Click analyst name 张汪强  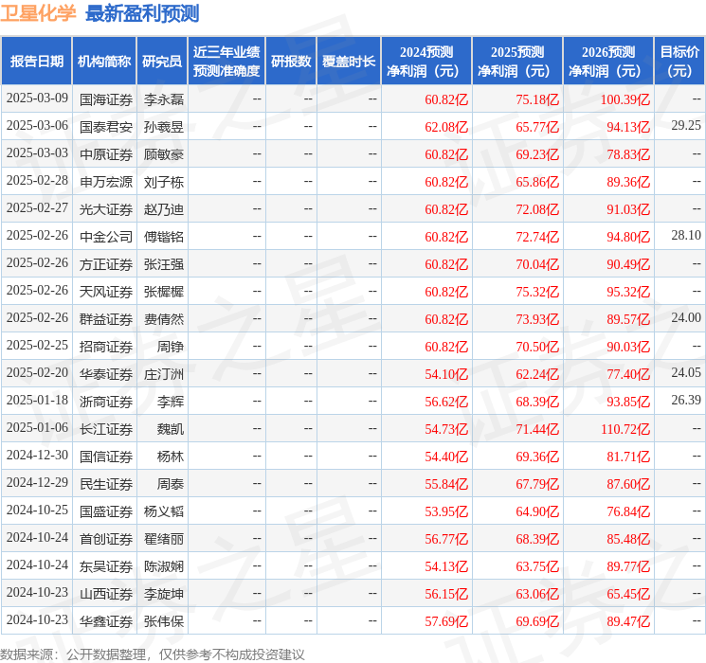pyautogui.click(x=164, y=264)
